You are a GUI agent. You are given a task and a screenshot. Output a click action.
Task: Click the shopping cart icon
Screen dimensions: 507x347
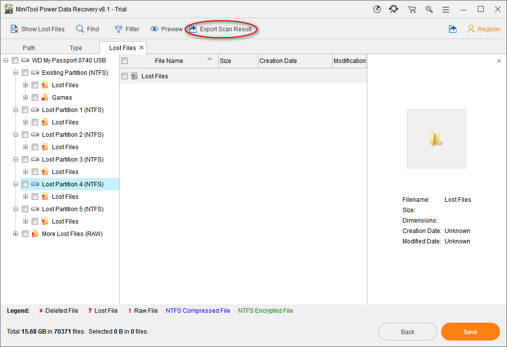click(x=411, y=9)
